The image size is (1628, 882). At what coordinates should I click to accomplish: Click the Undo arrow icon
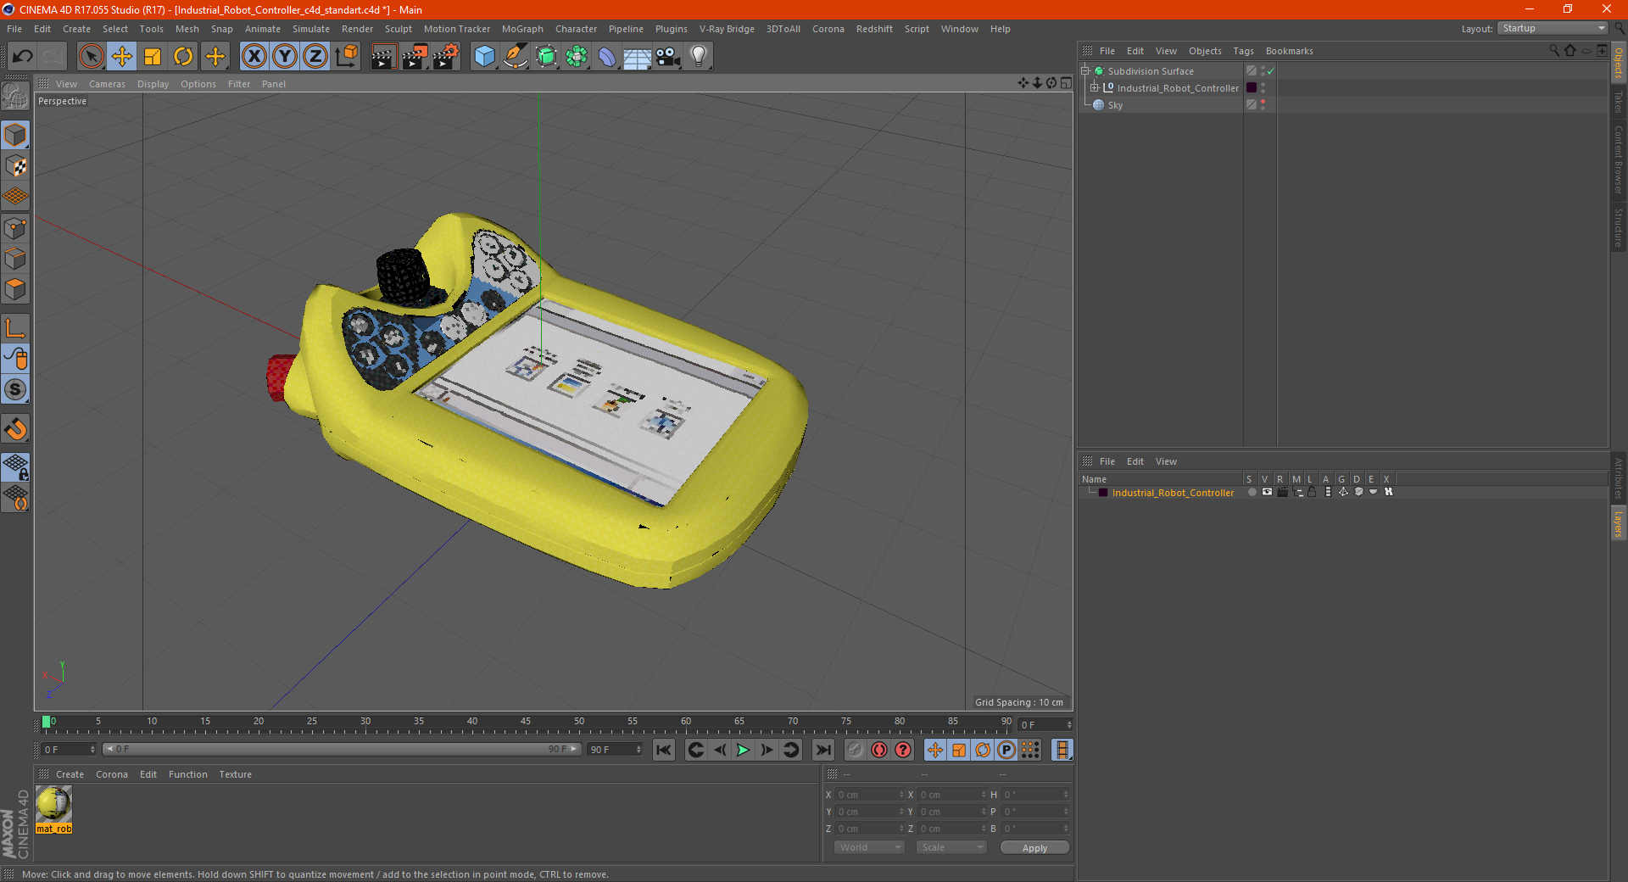tap(22, 57)
